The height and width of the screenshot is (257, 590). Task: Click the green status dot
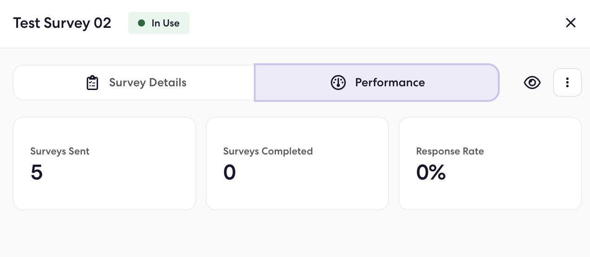point(142,23)
